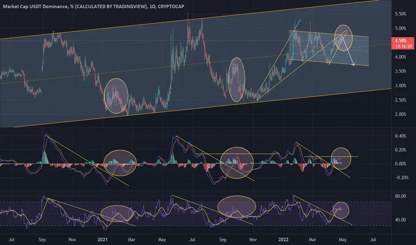
Task: Click the 0.00% MACD scale label
Action: (401, 163)
